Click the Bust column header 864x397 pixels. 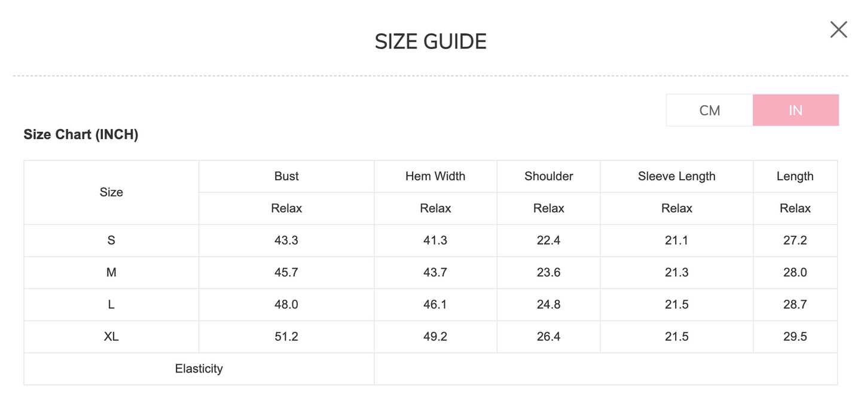click(x=286, y=176)
